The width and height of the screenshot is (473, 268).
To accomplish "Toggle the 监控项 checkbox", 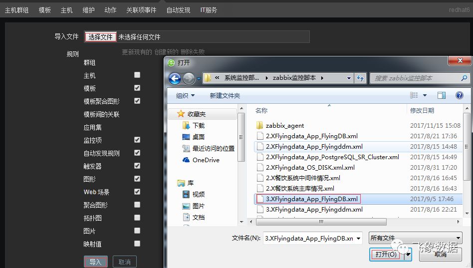I will [137, 140].
